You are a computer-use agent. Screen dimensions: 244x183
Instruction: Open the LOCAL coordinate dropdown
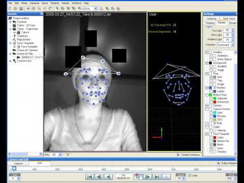point(96,9)
